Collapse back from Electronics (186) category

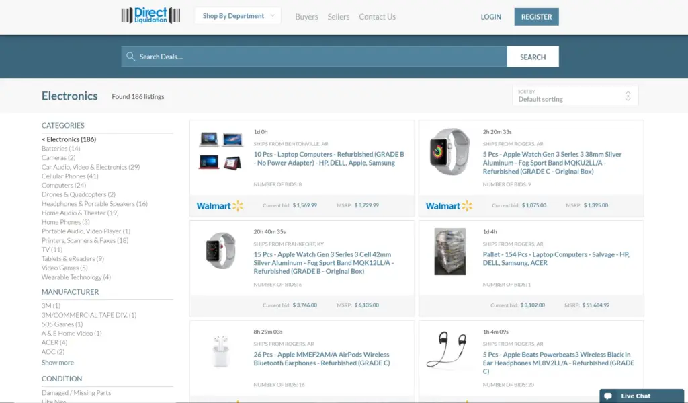point(69,139)
